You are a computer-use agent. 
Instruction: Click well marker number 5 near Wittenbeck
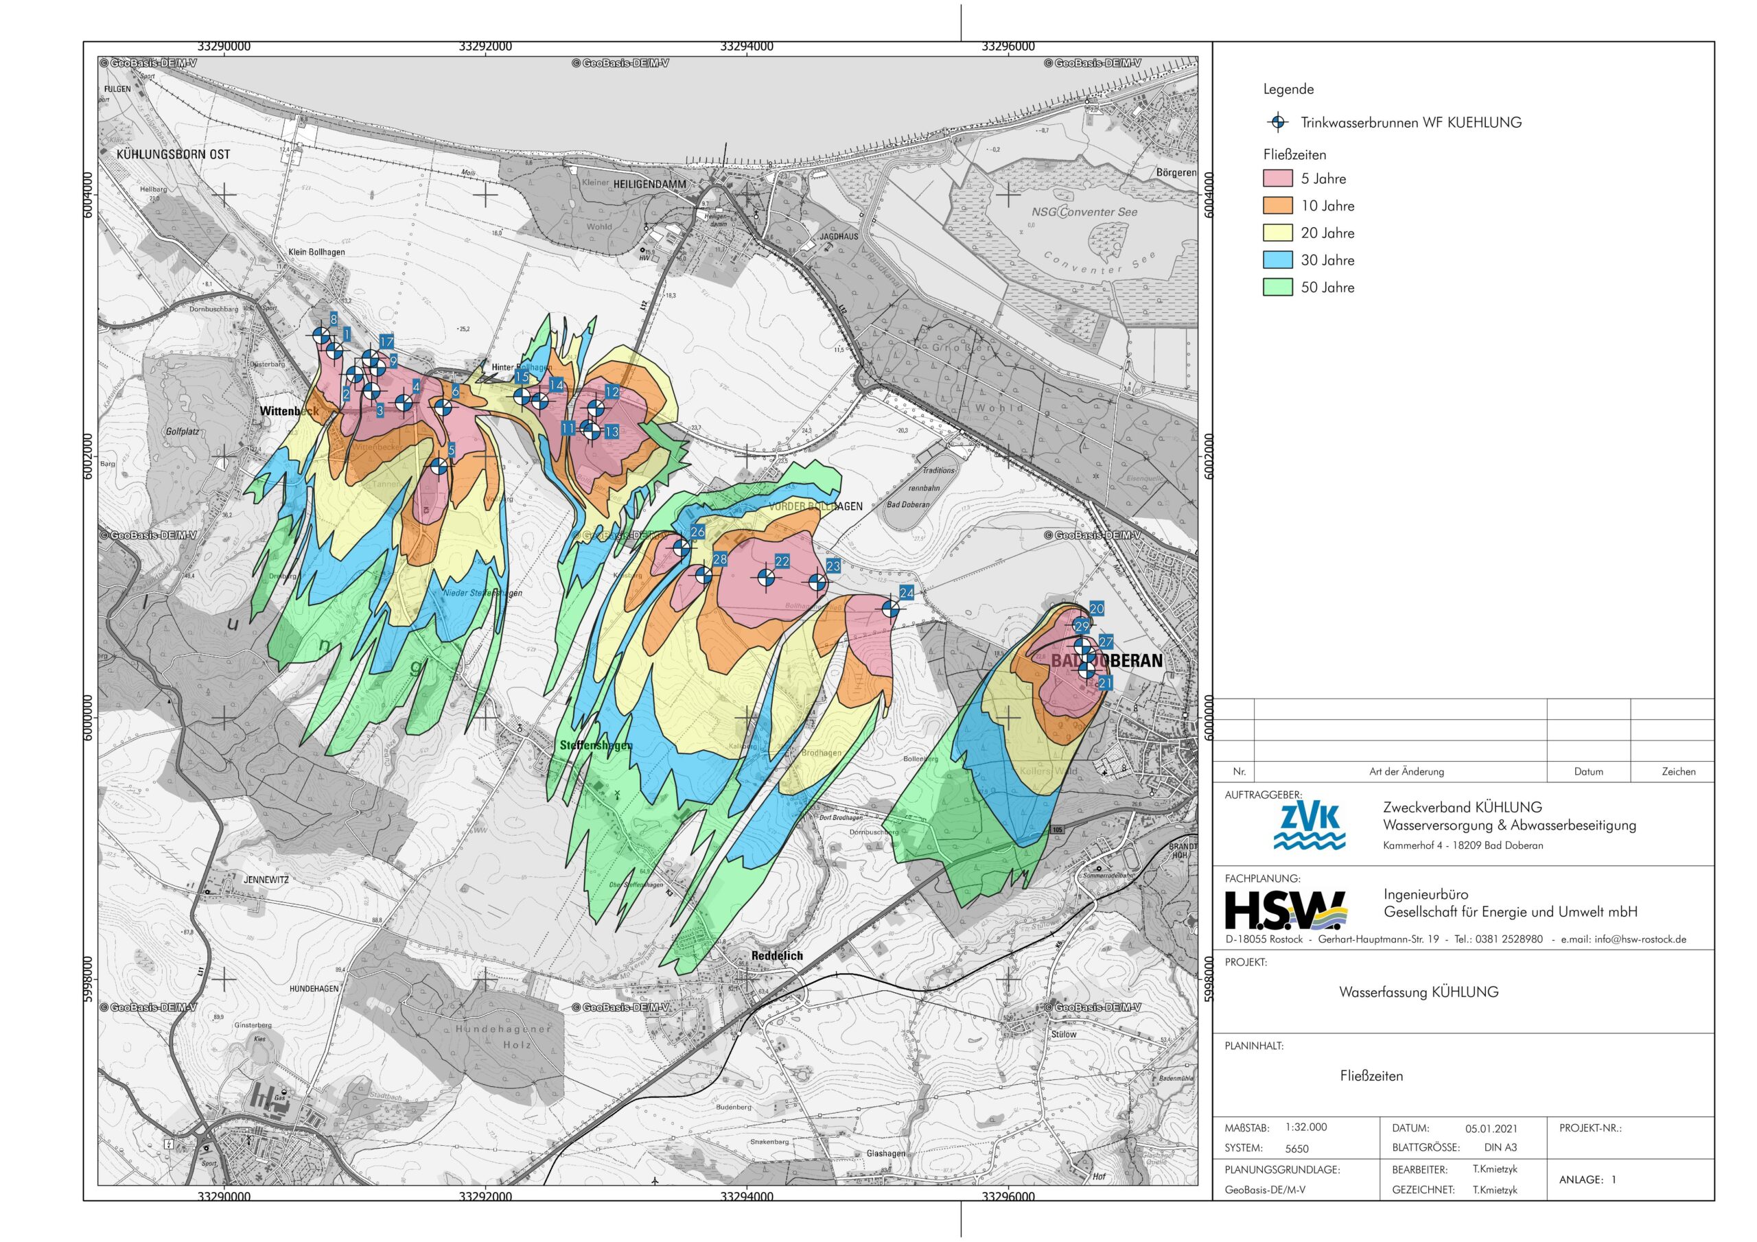(x=439, y=466)
